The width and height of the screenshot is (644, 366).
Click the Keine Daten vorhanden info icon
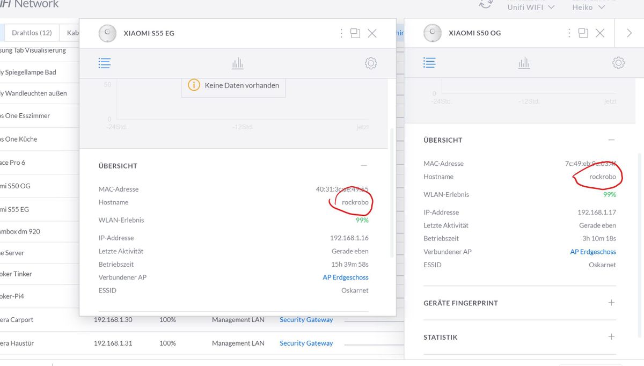tap(194, 85)
